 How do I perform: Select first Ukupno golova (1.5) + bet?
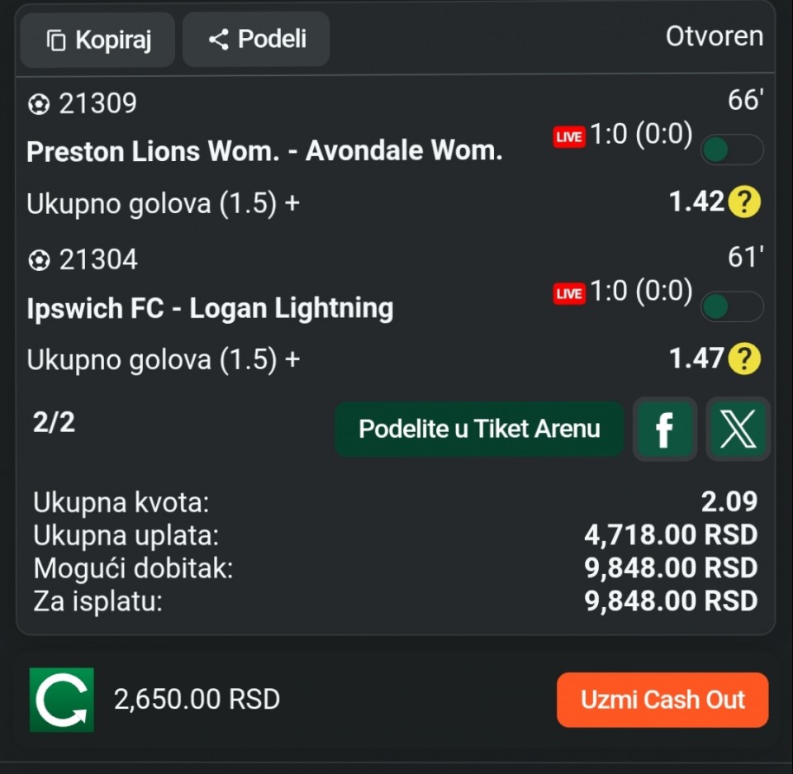coord(163,203)
